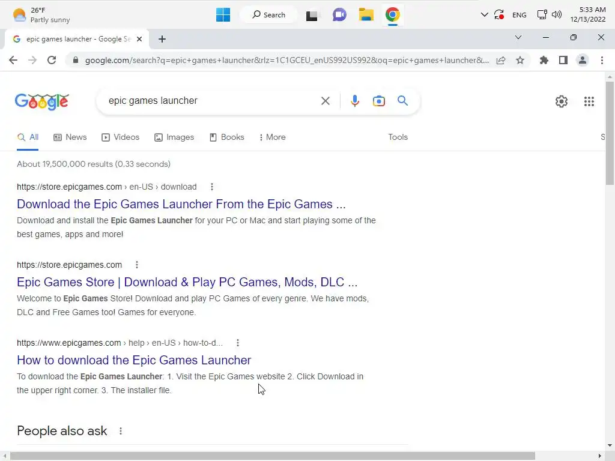View site information via lock icon
615x461 pixels.
click(x=76, y=60)
